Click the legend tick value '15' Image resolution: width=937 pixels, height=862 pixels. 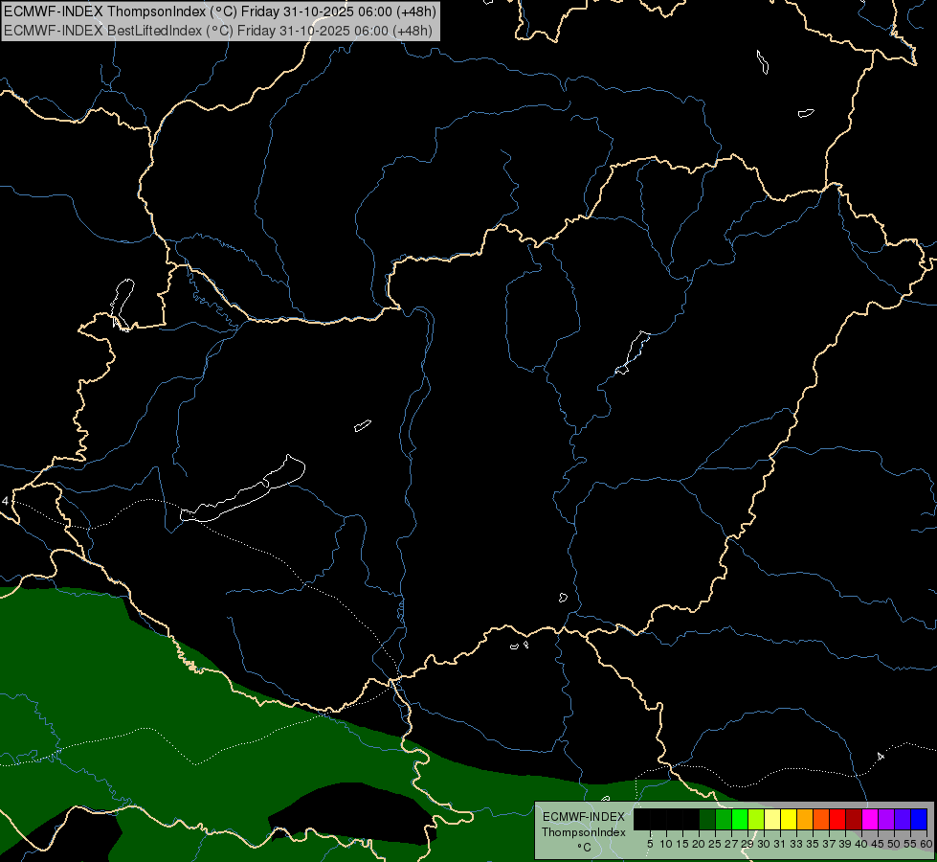click(x=682, y=844)
